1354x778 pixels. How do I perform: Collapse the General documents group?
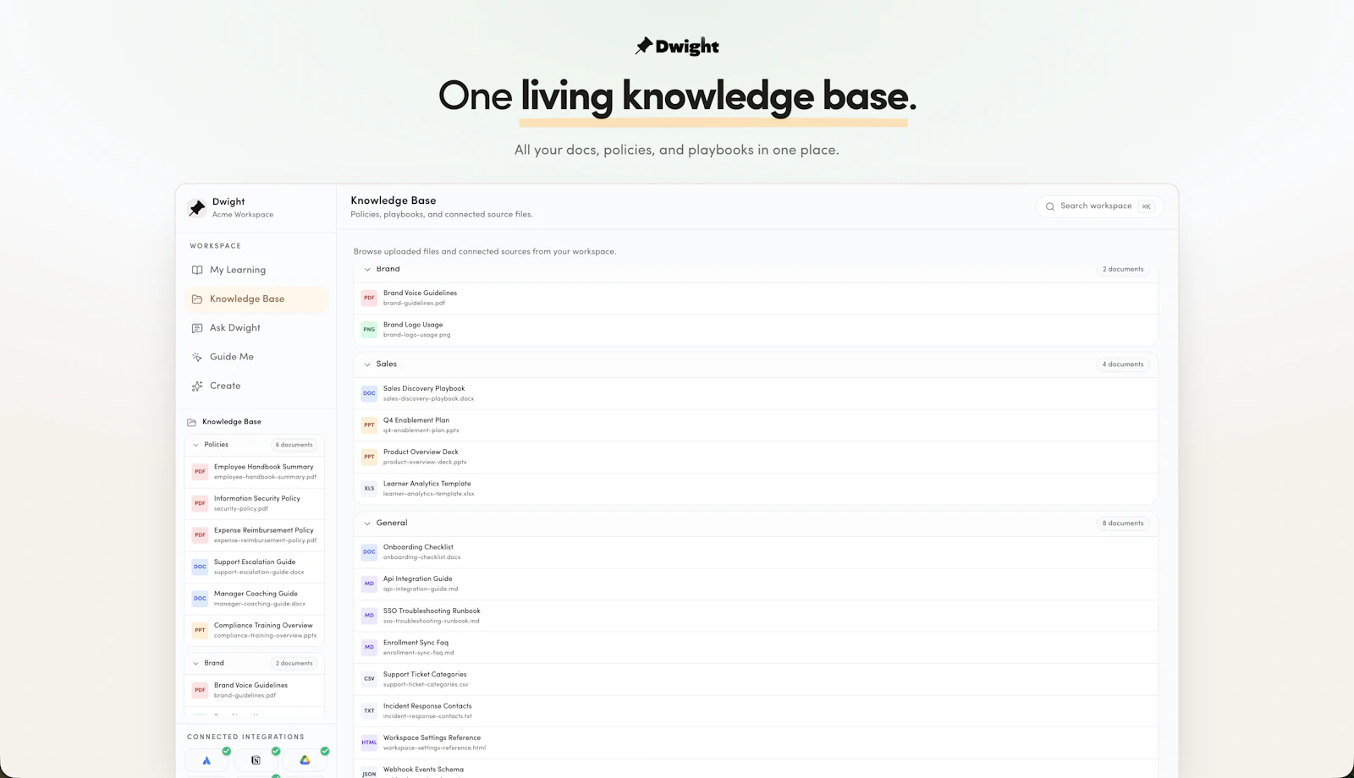[x=367, y=523]
